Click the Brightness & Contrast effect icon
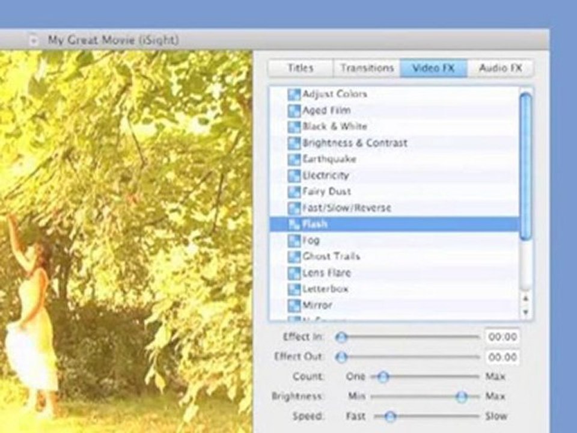The image size is (577, 433). click(x=294, y=143)
